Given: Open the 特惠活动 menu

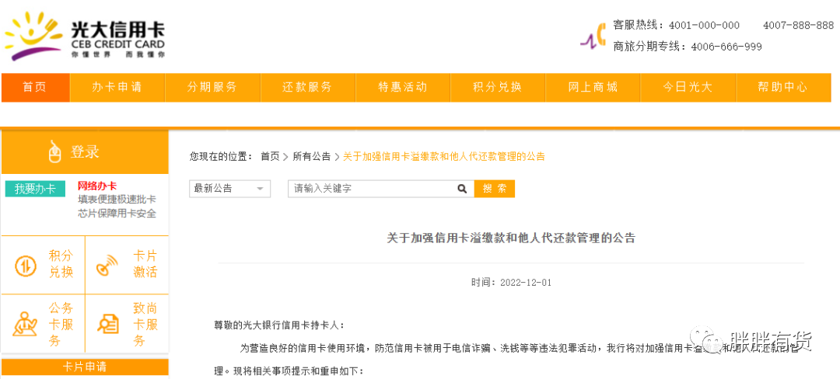Looking at the screenshot, I should pos(403,88).
